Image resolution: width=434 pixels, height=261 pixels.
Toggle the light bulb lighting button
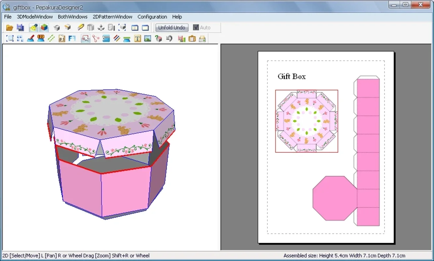(34, 28)
